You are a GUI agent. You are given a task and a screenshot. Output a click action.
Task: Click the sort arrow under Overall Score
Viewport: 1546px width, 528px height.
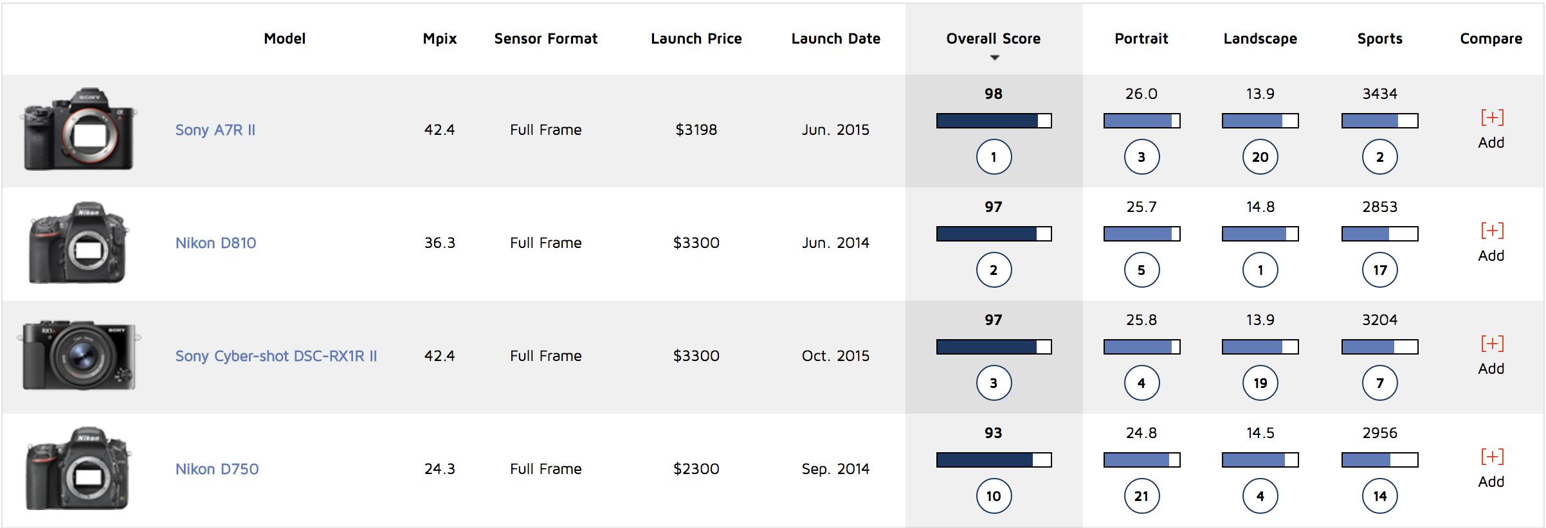pos(994,58)
